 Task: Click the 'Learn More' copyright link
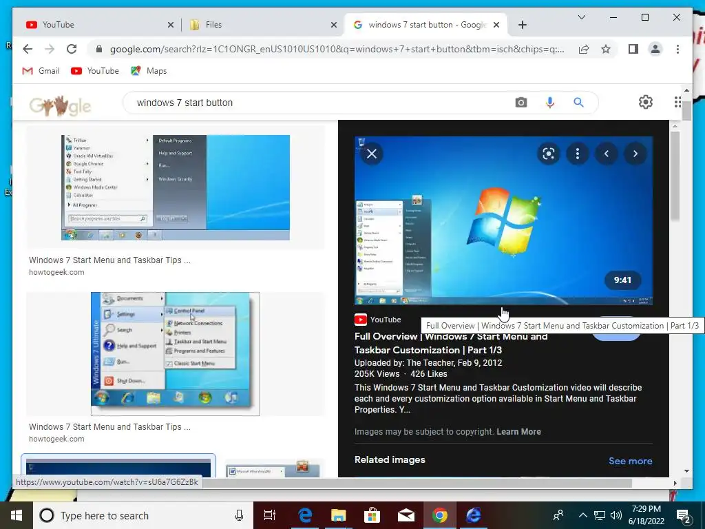pyautogui.click(x=518, y=432)
